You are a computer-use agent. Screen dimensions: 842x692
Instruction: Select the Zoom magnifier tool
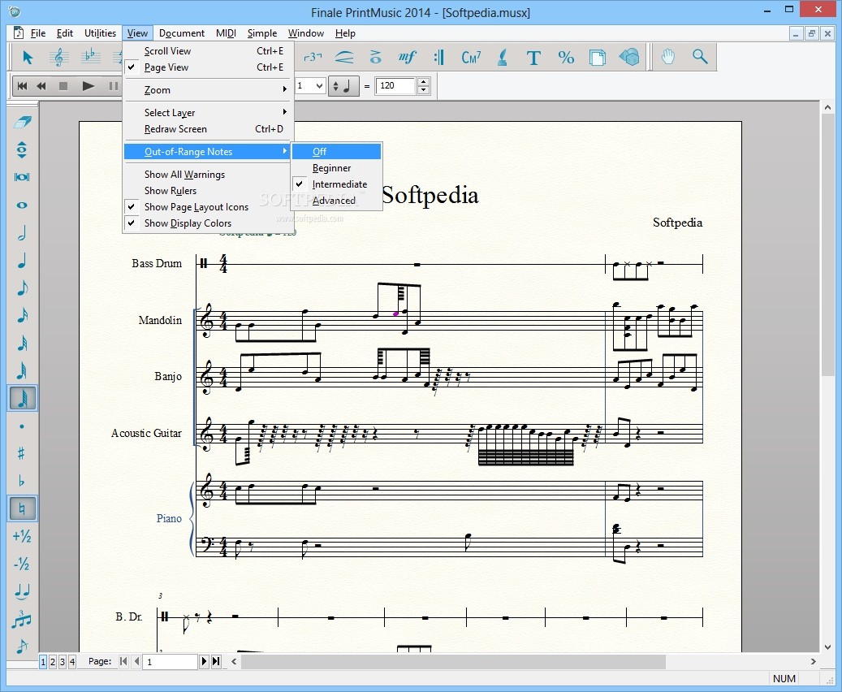tap(700, 57)
